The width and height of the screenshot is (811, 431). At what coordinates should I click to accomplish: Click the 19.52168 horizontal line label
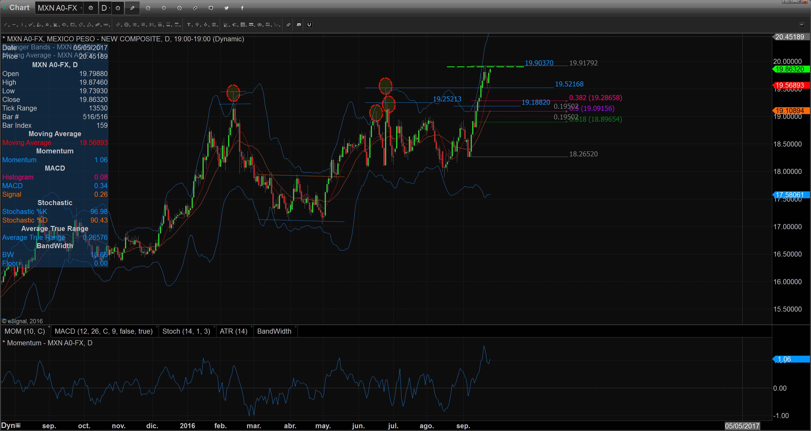coord(569,84)
